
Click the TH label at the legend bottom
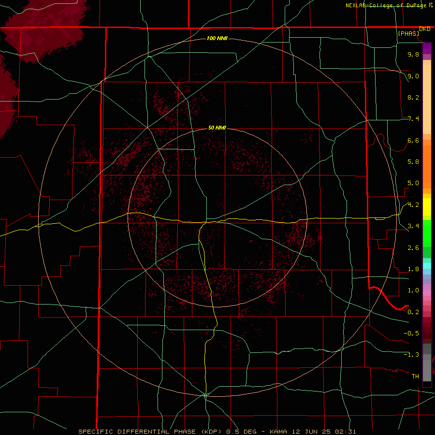(x=415, y=376)
